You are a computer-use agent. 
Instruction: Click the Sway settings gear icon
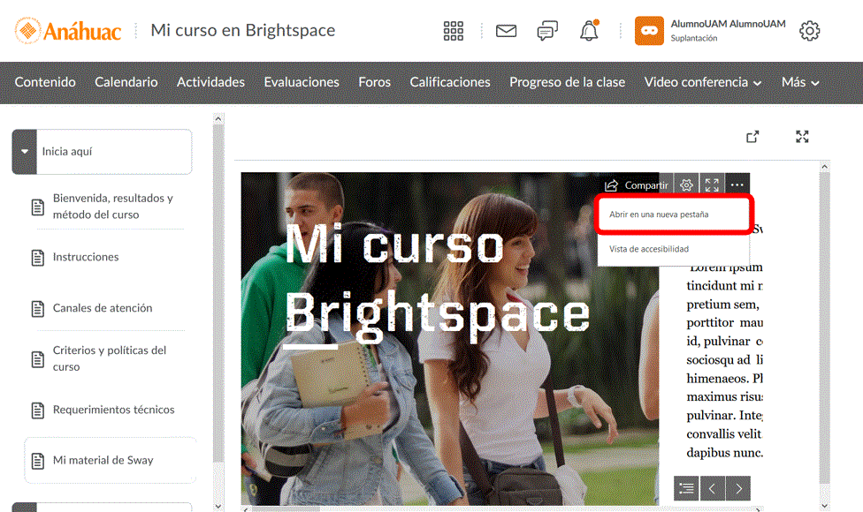(x=686, y=185)
